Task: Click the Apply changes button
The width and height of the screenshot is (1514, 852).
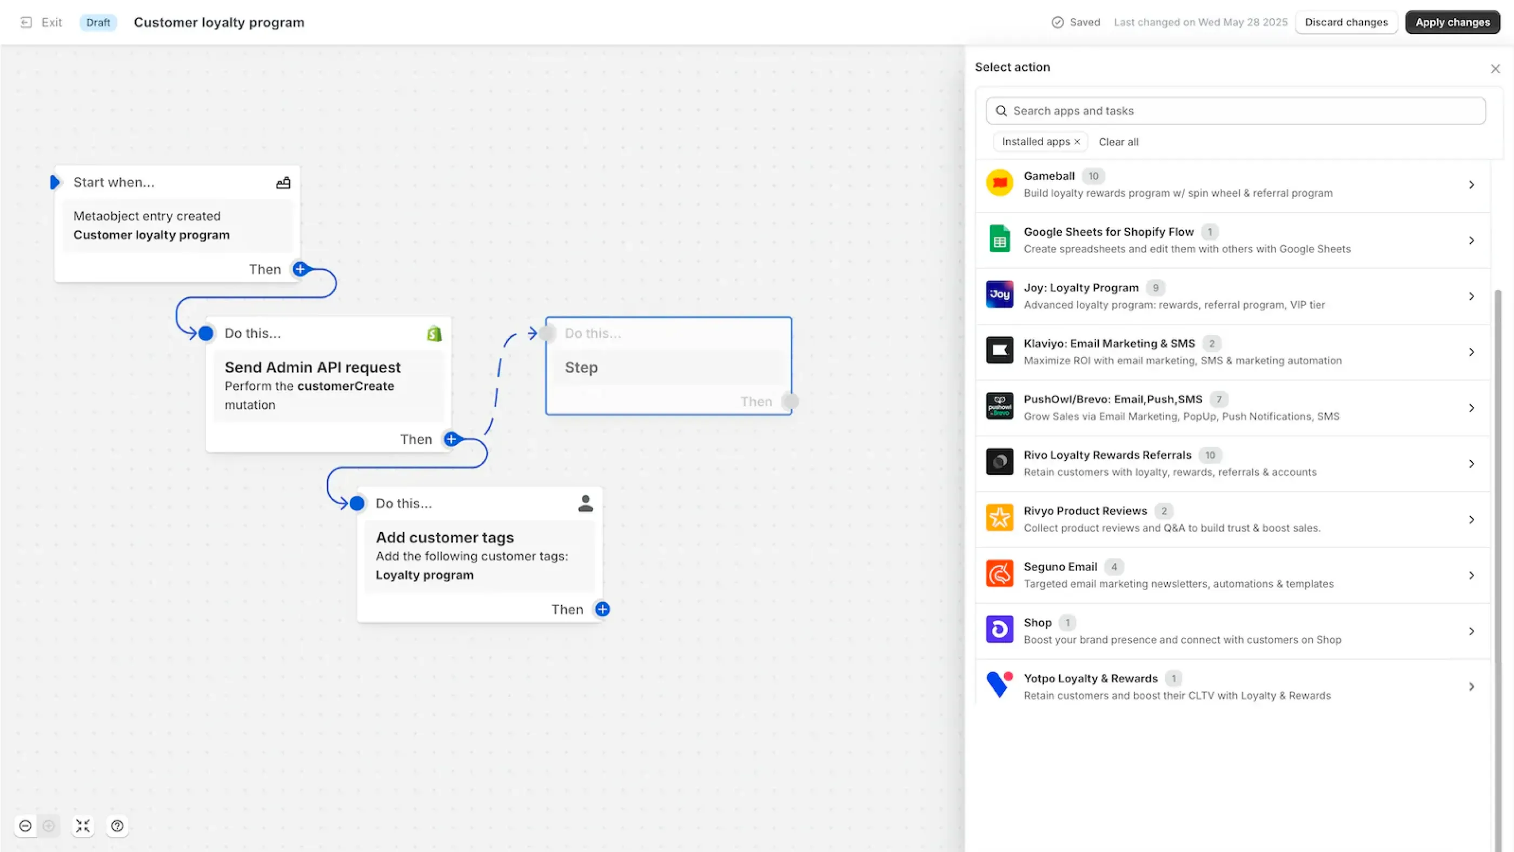Action: pyautogui.click(x=1452, y=22)
